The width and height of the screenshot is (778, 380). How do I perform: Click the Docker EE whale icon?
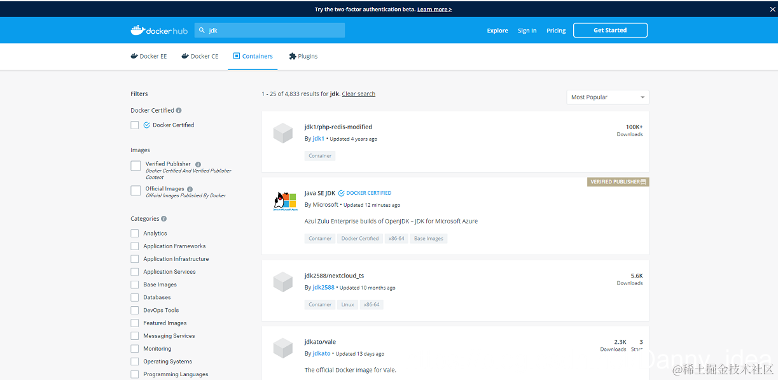134,56
